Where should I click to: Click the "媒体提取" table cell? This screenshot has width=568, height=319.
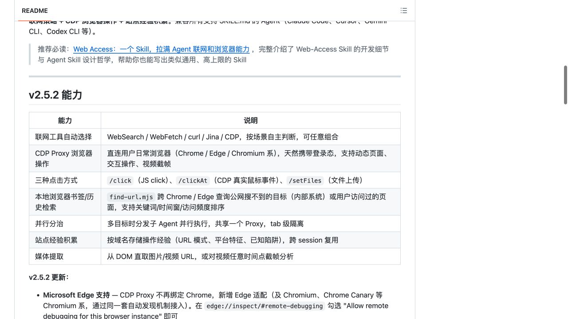coord(65,257)
